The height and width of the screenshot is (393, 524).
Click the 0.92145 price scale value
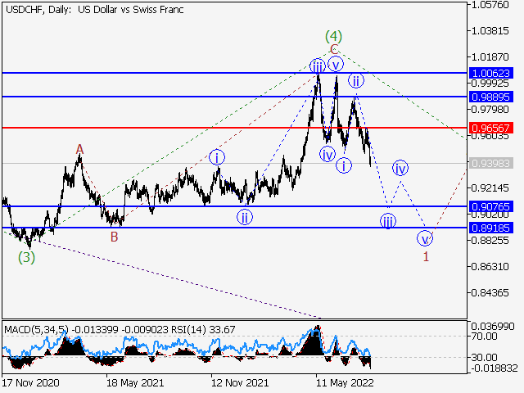490,187
